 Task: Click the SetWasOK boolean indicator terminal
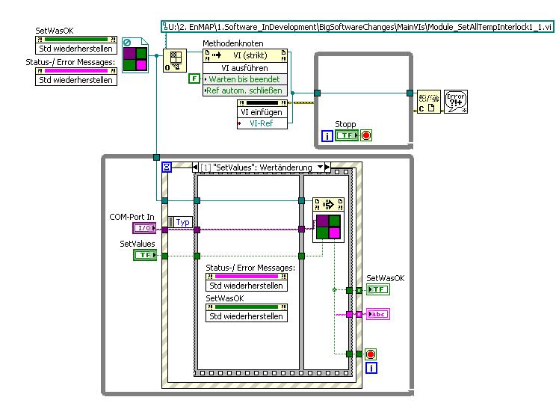[378, 289]
